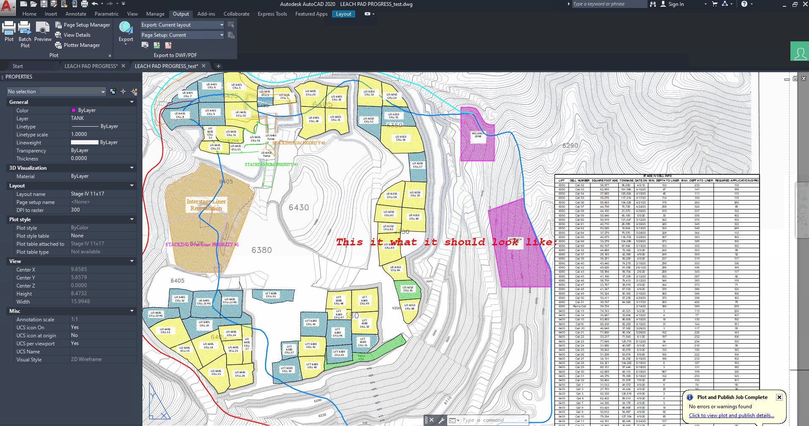Toggle the UCS icon On property value
809x426 pixels.
pos(103,327)
